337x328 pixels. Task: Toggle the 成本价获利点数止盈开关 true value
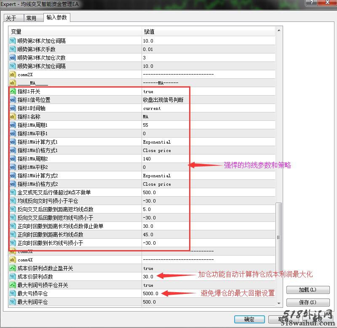(148, 268)
